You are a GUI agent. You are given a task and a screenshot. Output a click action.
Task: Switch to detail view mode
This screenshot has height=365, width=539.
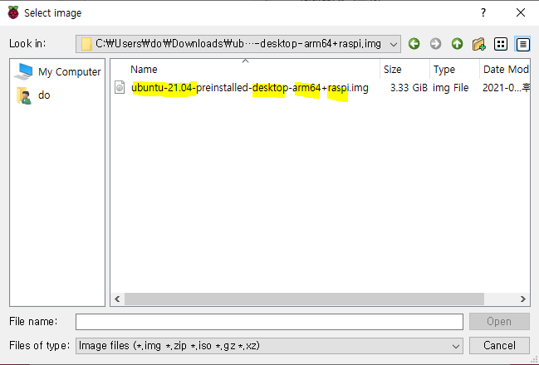click(522, 44)
